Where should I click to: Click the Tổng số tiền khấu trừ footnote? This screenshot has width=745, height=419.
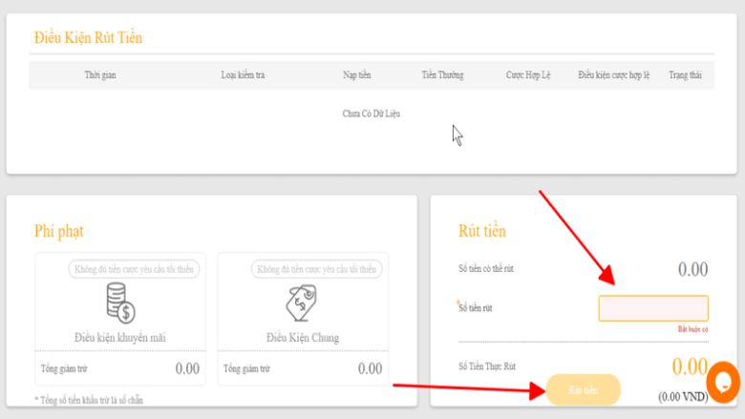[x=89, y=400]
